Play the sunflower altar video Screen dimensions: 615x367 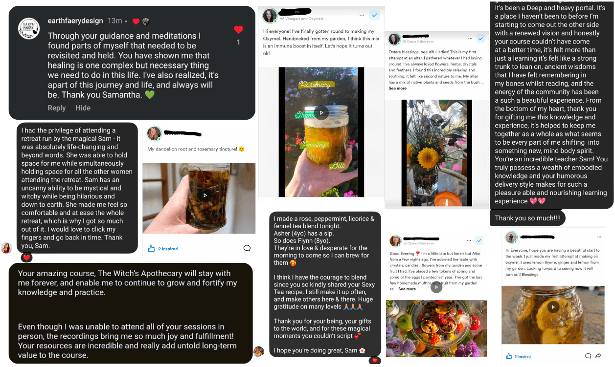436,120
